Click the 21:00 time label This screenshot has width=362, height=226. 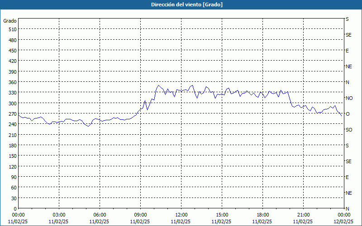[303, 215]
